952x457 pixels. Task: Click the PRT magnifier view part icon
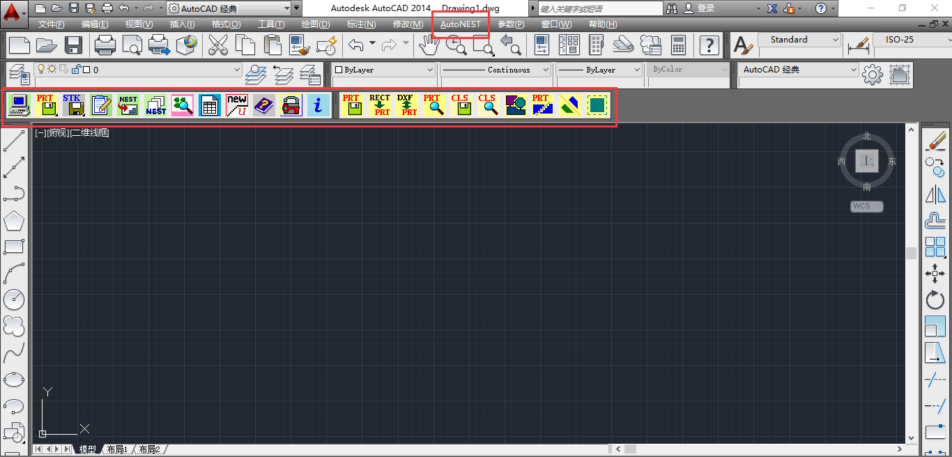coord(433,105)
